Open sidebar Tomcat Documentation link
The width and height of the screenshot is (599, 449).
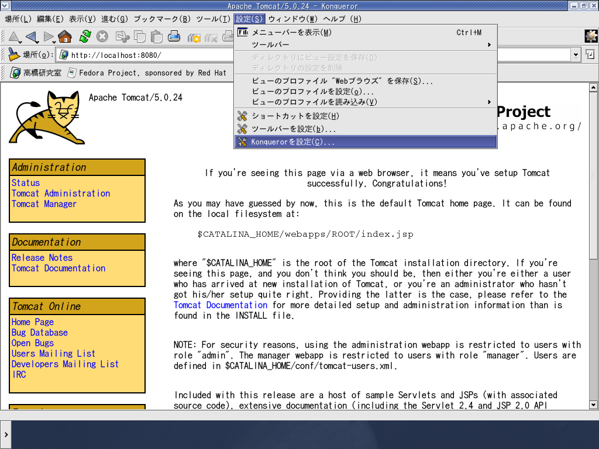click(x=58, y=268)
